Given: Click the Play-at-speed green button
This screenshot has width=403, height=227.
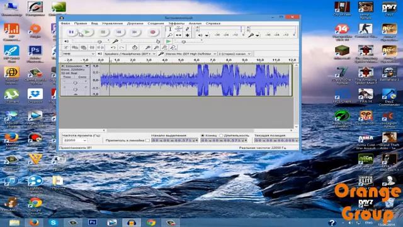Looking at the screenshot, I should 168,41.
